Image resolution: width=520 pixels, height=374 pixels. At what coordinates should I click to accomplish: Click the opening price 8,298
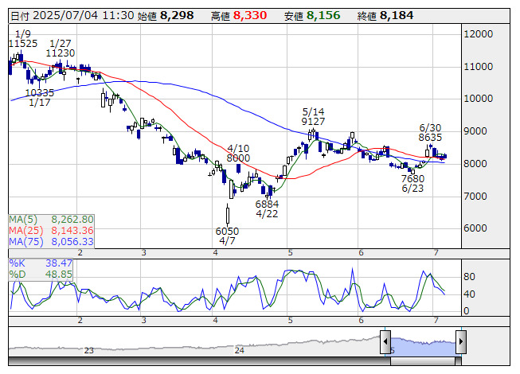177,16
